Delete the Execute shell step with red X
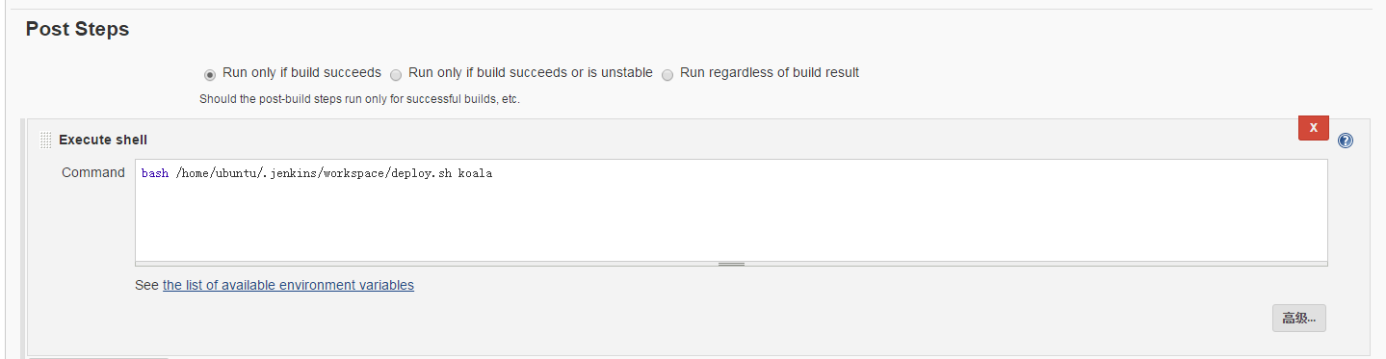 pos(1313,127)
